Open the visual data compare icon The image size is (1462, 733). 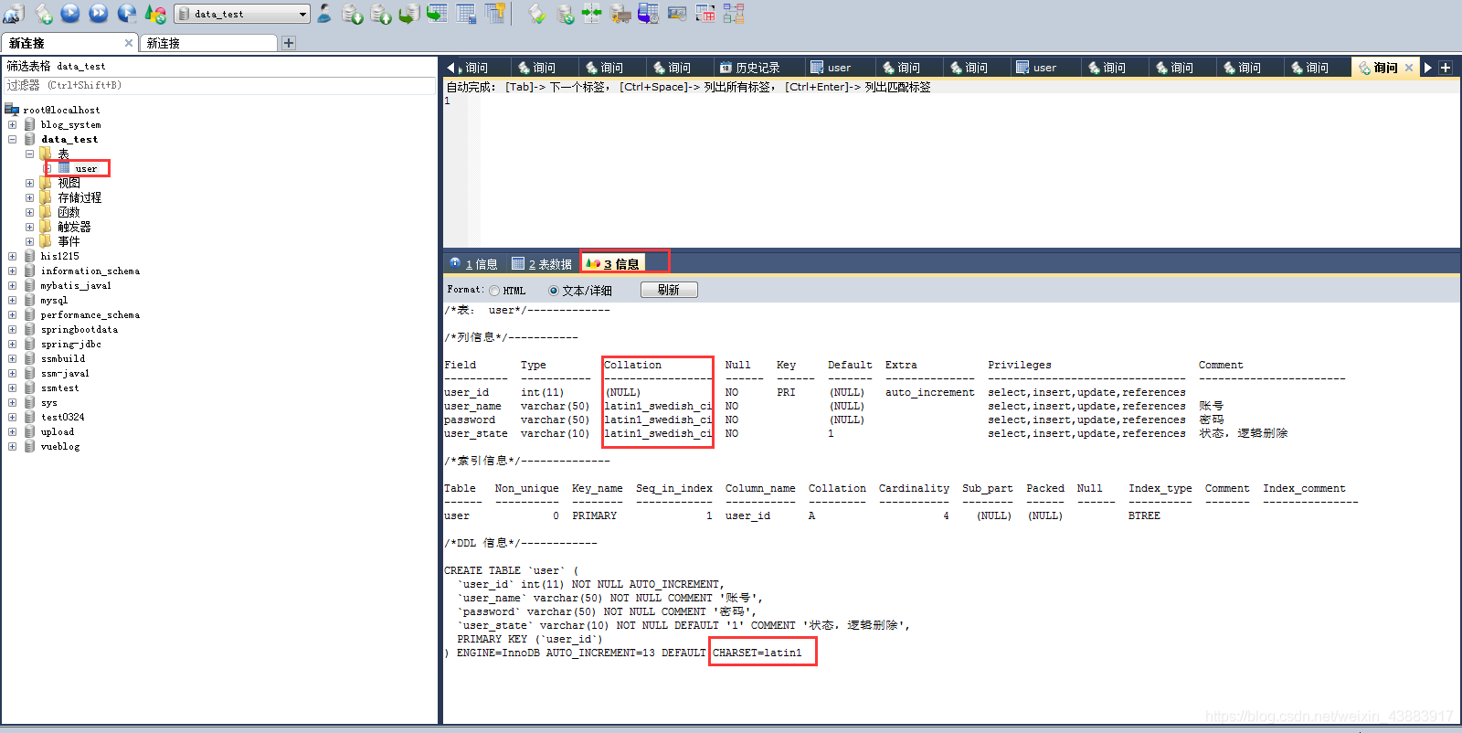(705, 14)
